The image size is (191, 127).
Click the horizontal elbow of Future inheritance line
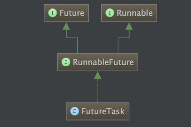point(72,38)
